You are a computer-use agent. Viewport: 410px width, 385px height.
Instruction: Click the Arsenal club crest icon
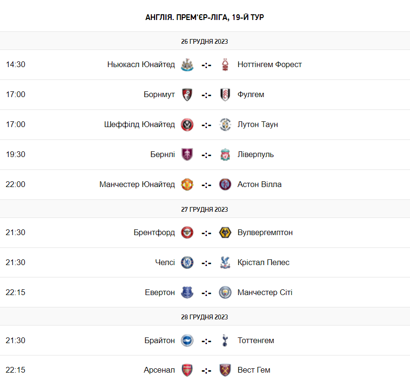[x=187, y=370]
